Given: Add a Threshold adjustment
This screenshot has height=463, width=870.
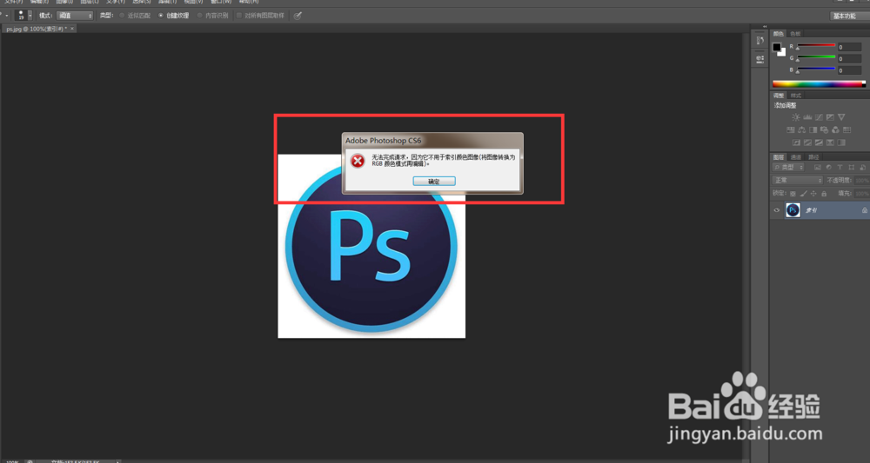Looking at the screenshot, I should coord(819,142).
